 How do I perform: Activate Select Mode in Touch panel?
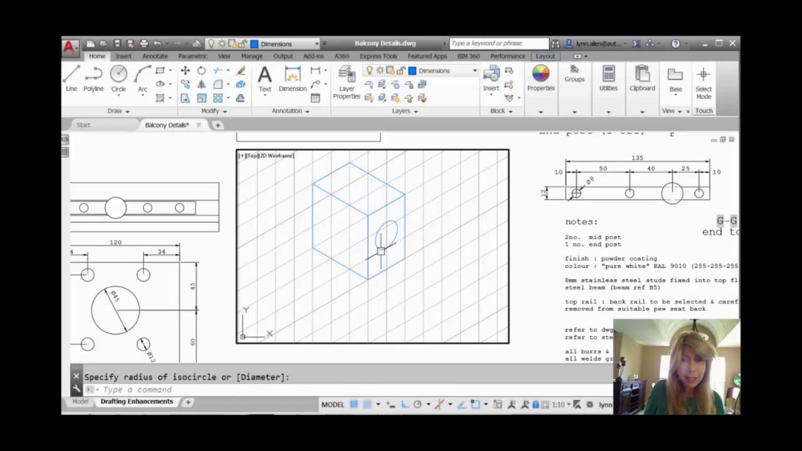coord(704,83)
